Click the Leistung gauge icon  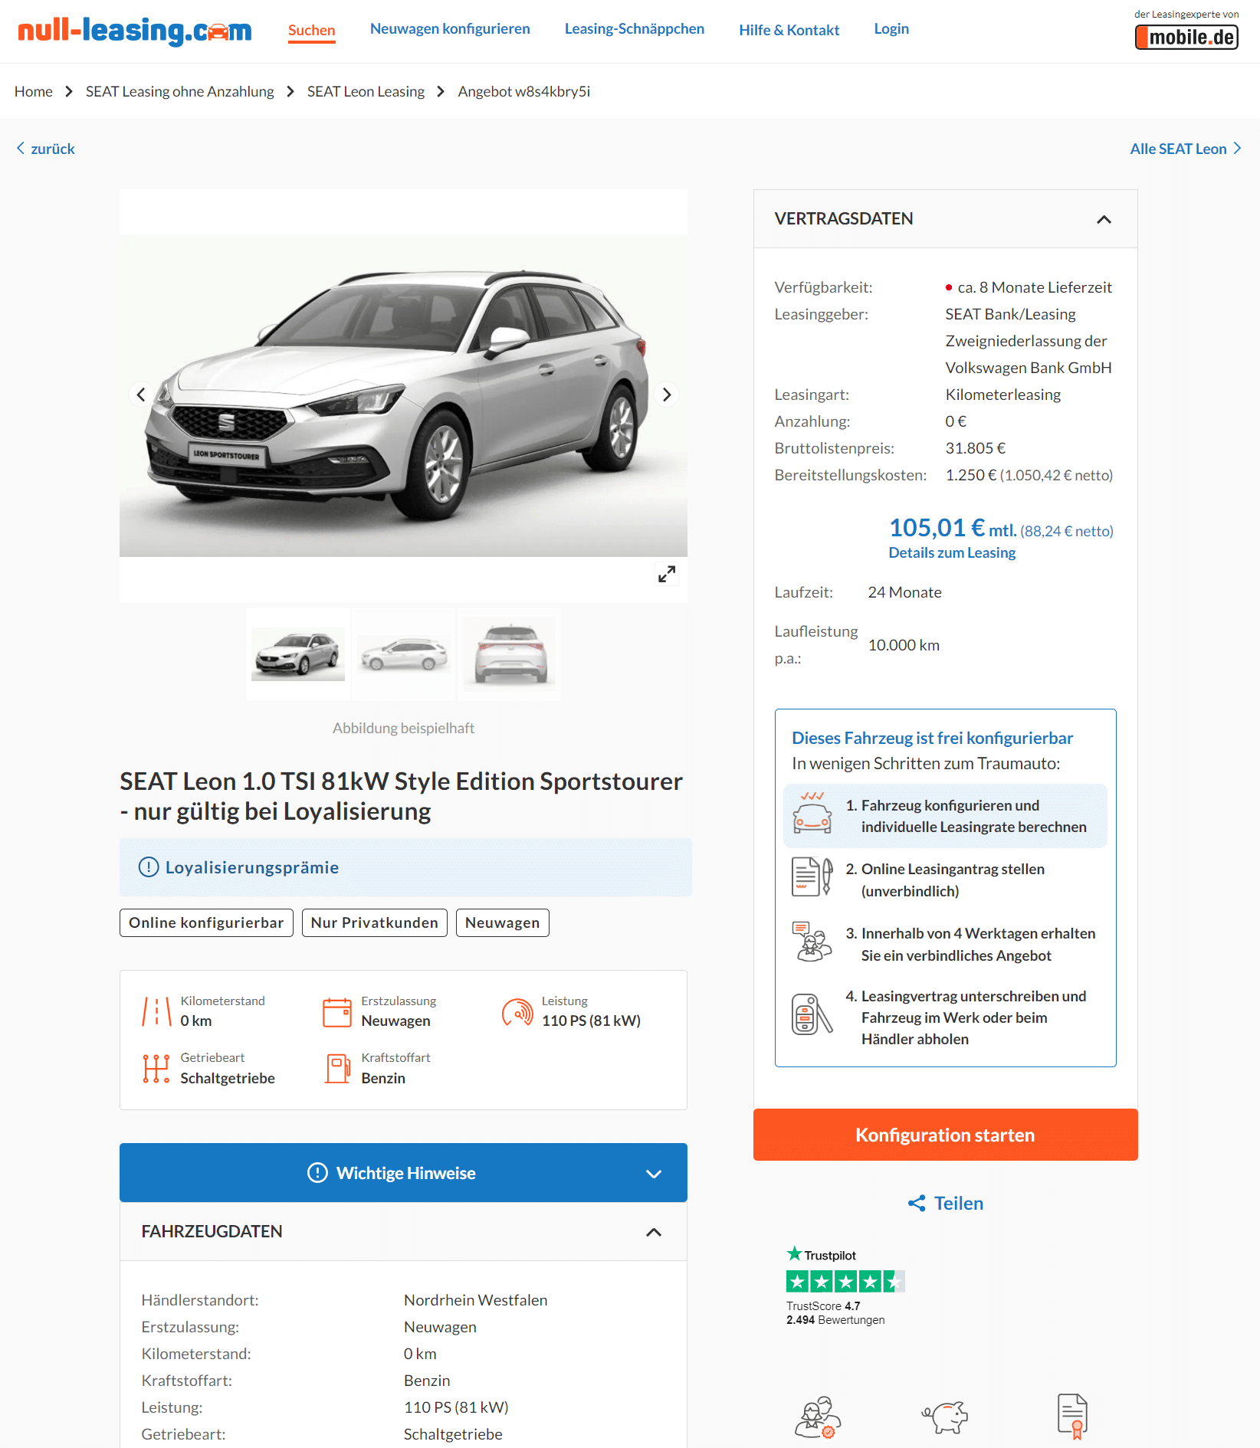click(x=517, y=1012)
